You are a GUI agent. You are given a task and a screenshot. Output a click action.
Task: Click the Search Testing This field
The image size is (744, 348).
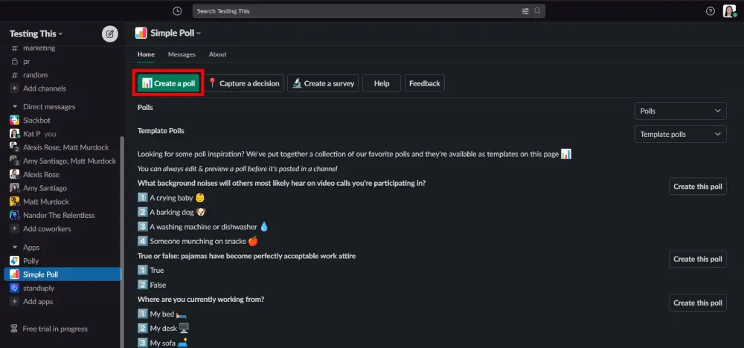point(369,11)
